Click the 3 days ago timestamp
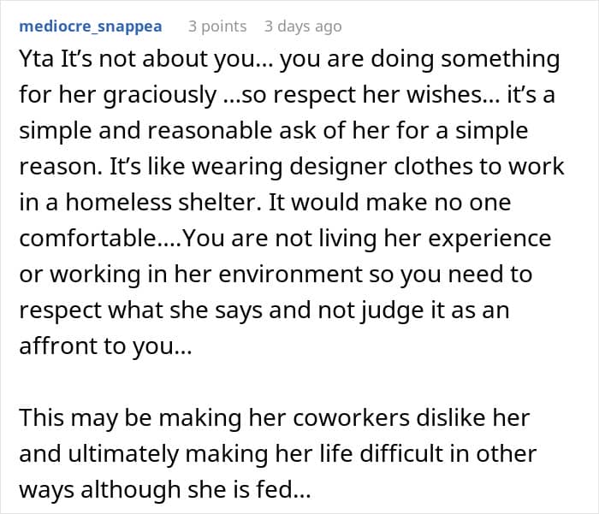The width and height of the screenshot is (599, 514). point(303,27)
